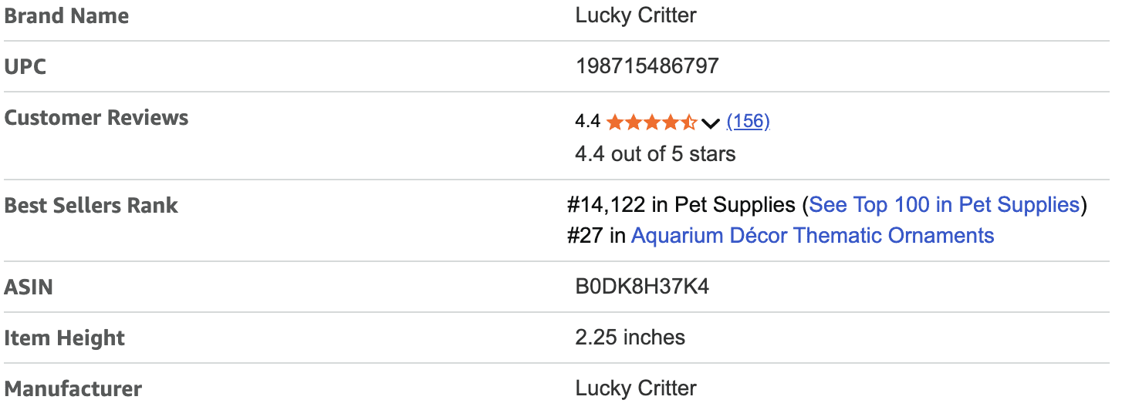Click the Best Sellers Rank label

click(x=91, y=206)
